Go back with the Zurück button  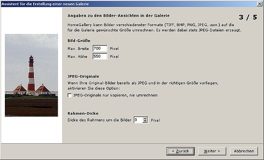[180, 151]
